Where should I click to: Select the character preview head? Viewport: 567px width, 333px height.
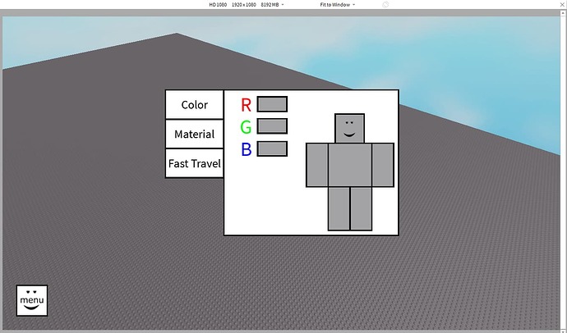(x=349, y=129)
